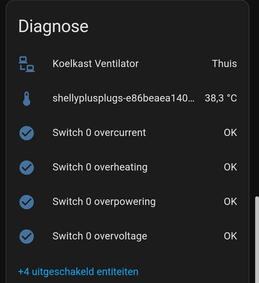Click the OK state of overcurrent
The height and width of the screenshot is (283, 259).
230,133
